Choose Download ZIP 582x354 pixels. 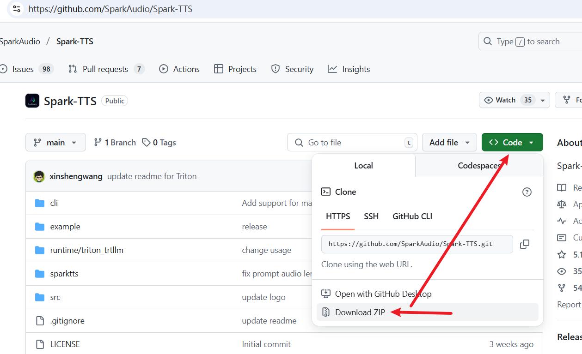tap(428, 312)
